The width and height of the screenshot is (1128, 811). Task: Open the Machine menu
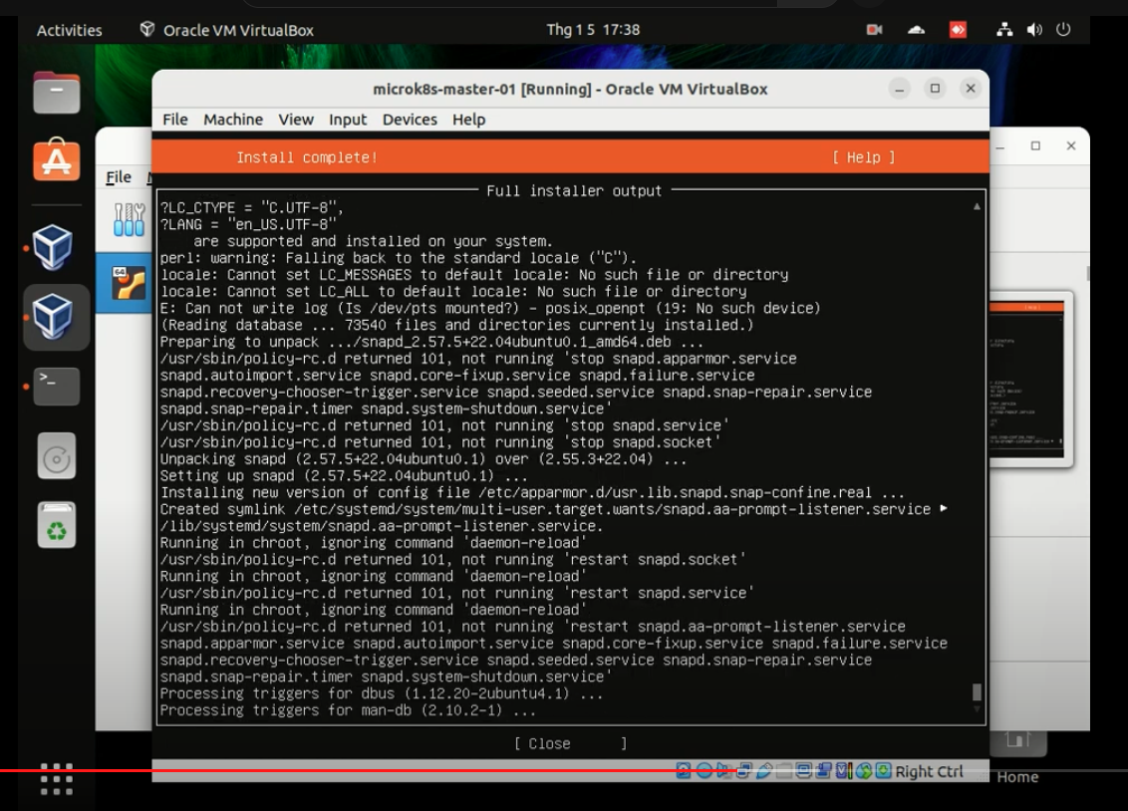pos(232,120)
